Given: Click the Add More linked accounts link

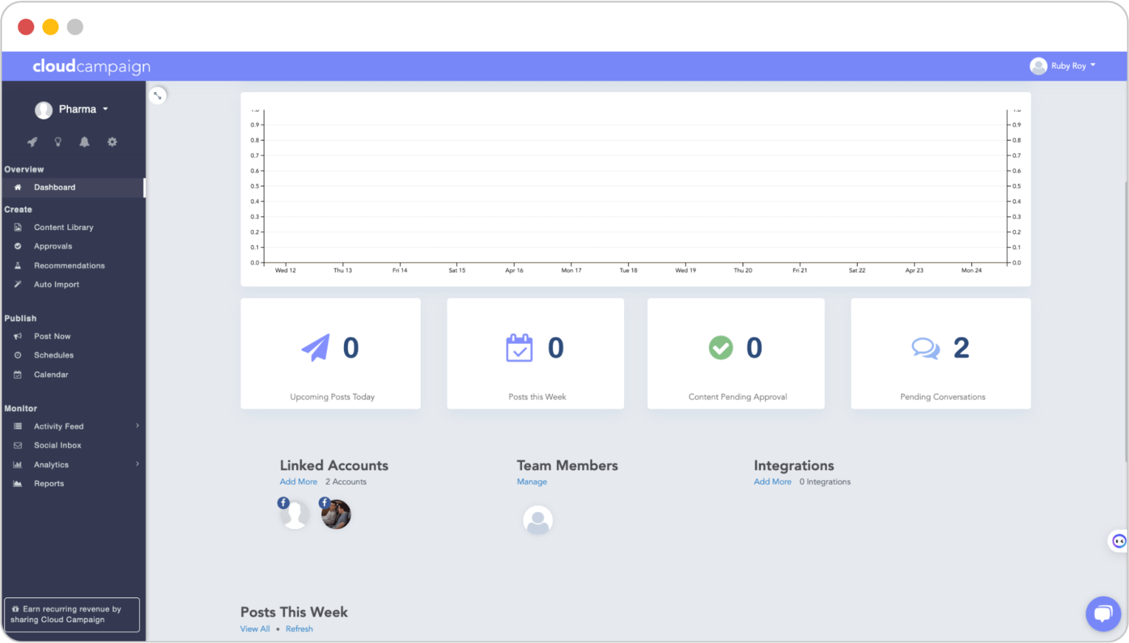Looking at the screenshot, I should 298,481.
